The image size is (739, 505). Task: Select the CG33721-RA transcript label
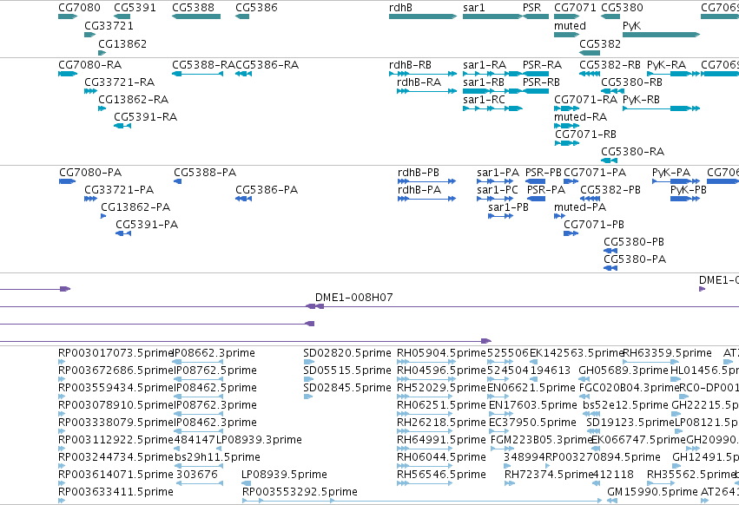click(x=120, y=82)
